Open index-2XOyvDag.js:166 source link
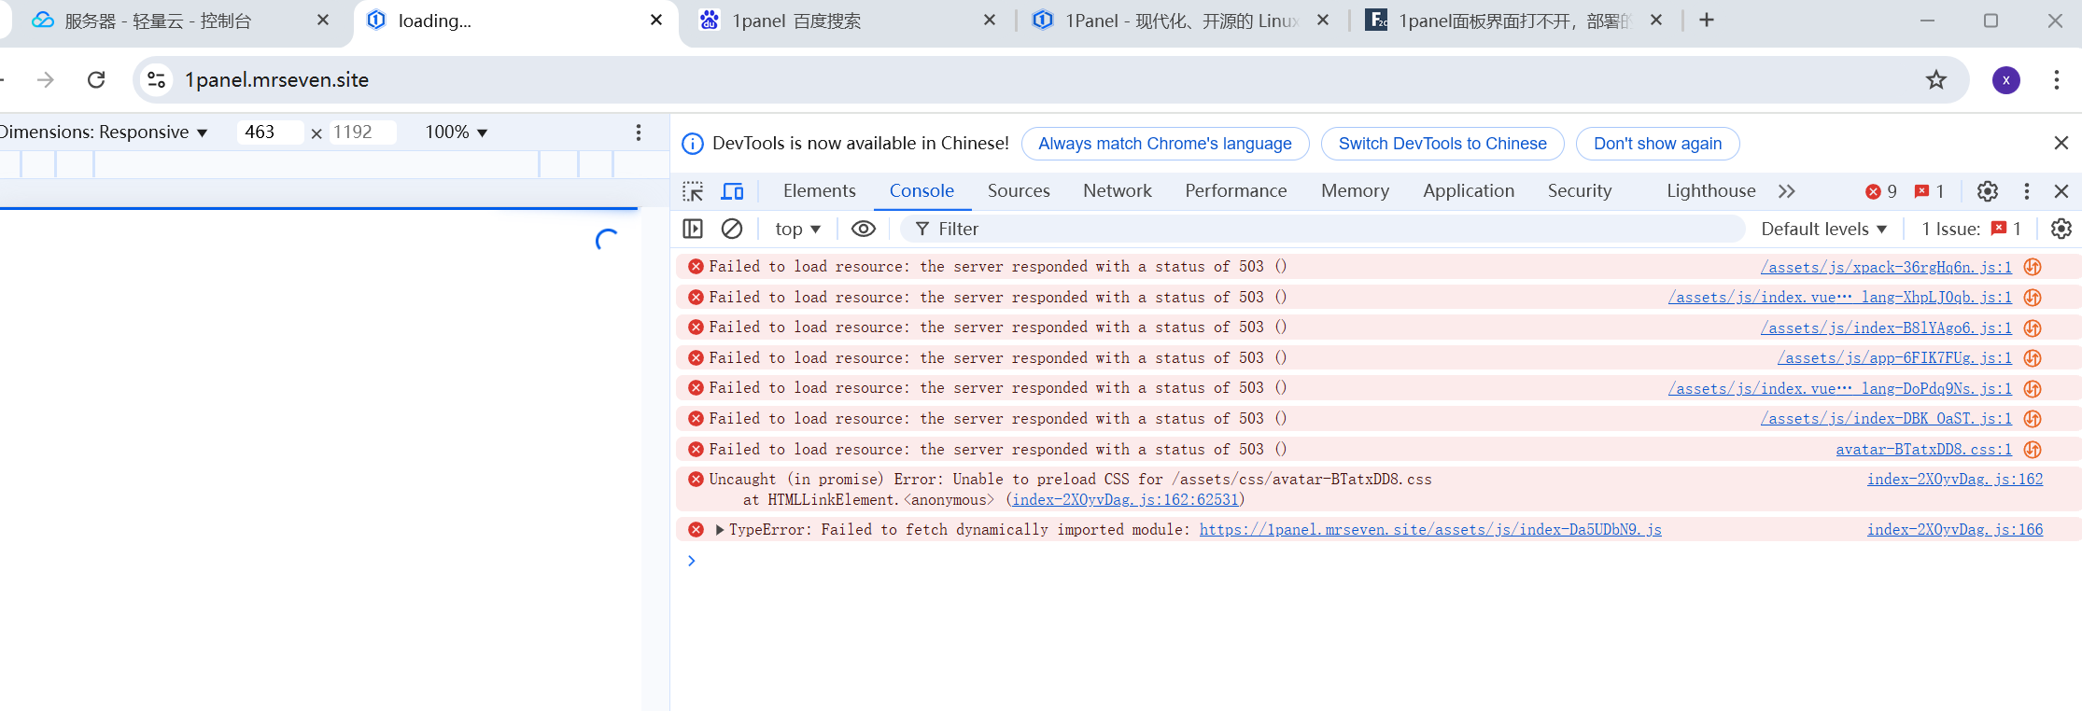The height and width of the screenshot is (711, 2082). click(x=1955, y=530)
